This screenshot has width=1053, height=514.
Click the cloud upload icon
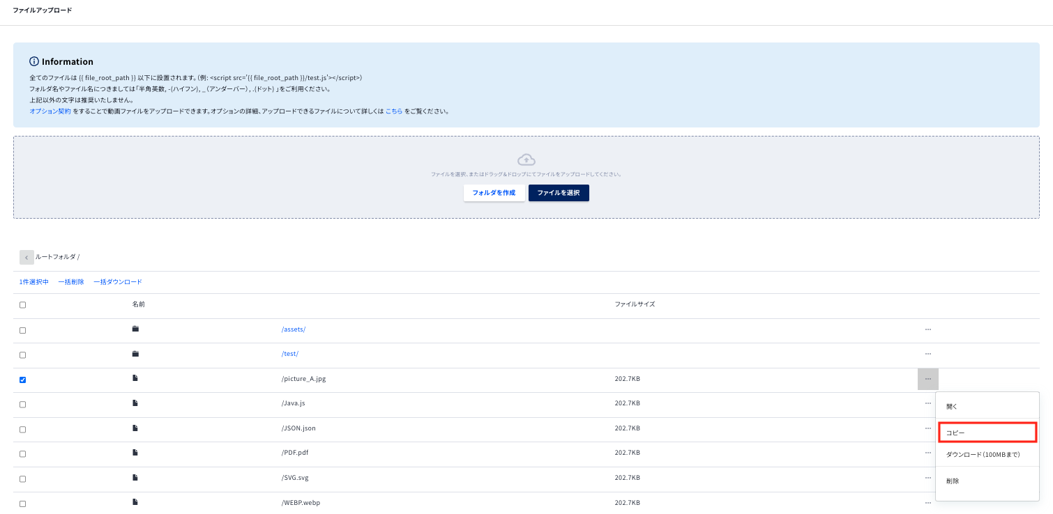tap(526, 159)
